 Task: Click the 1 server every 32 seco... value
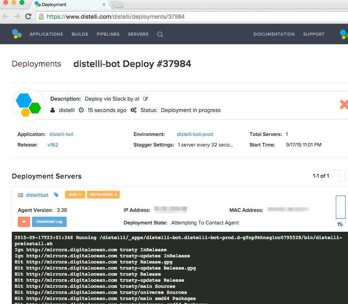205,145
